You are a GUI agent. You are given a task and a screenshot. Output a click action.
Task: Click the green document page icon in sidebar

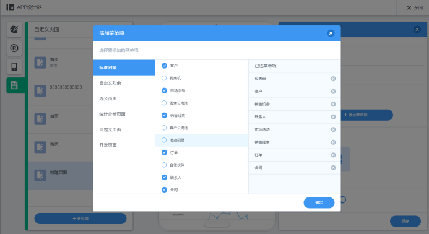[14, 85]
